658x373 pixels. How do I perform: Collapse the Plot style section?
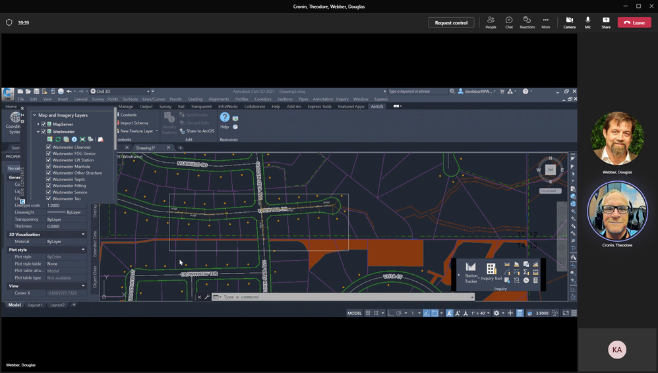pyautogui.click(x=83, y=250)
